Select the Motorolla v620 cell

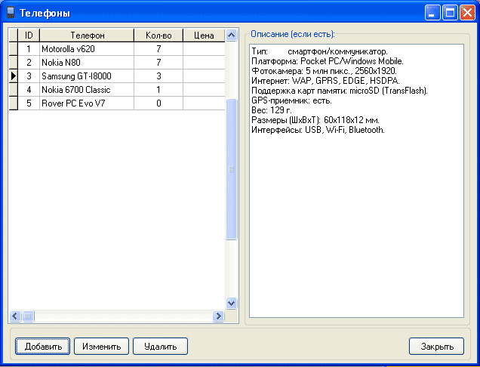pyautogui.click(x=87, y=49)
